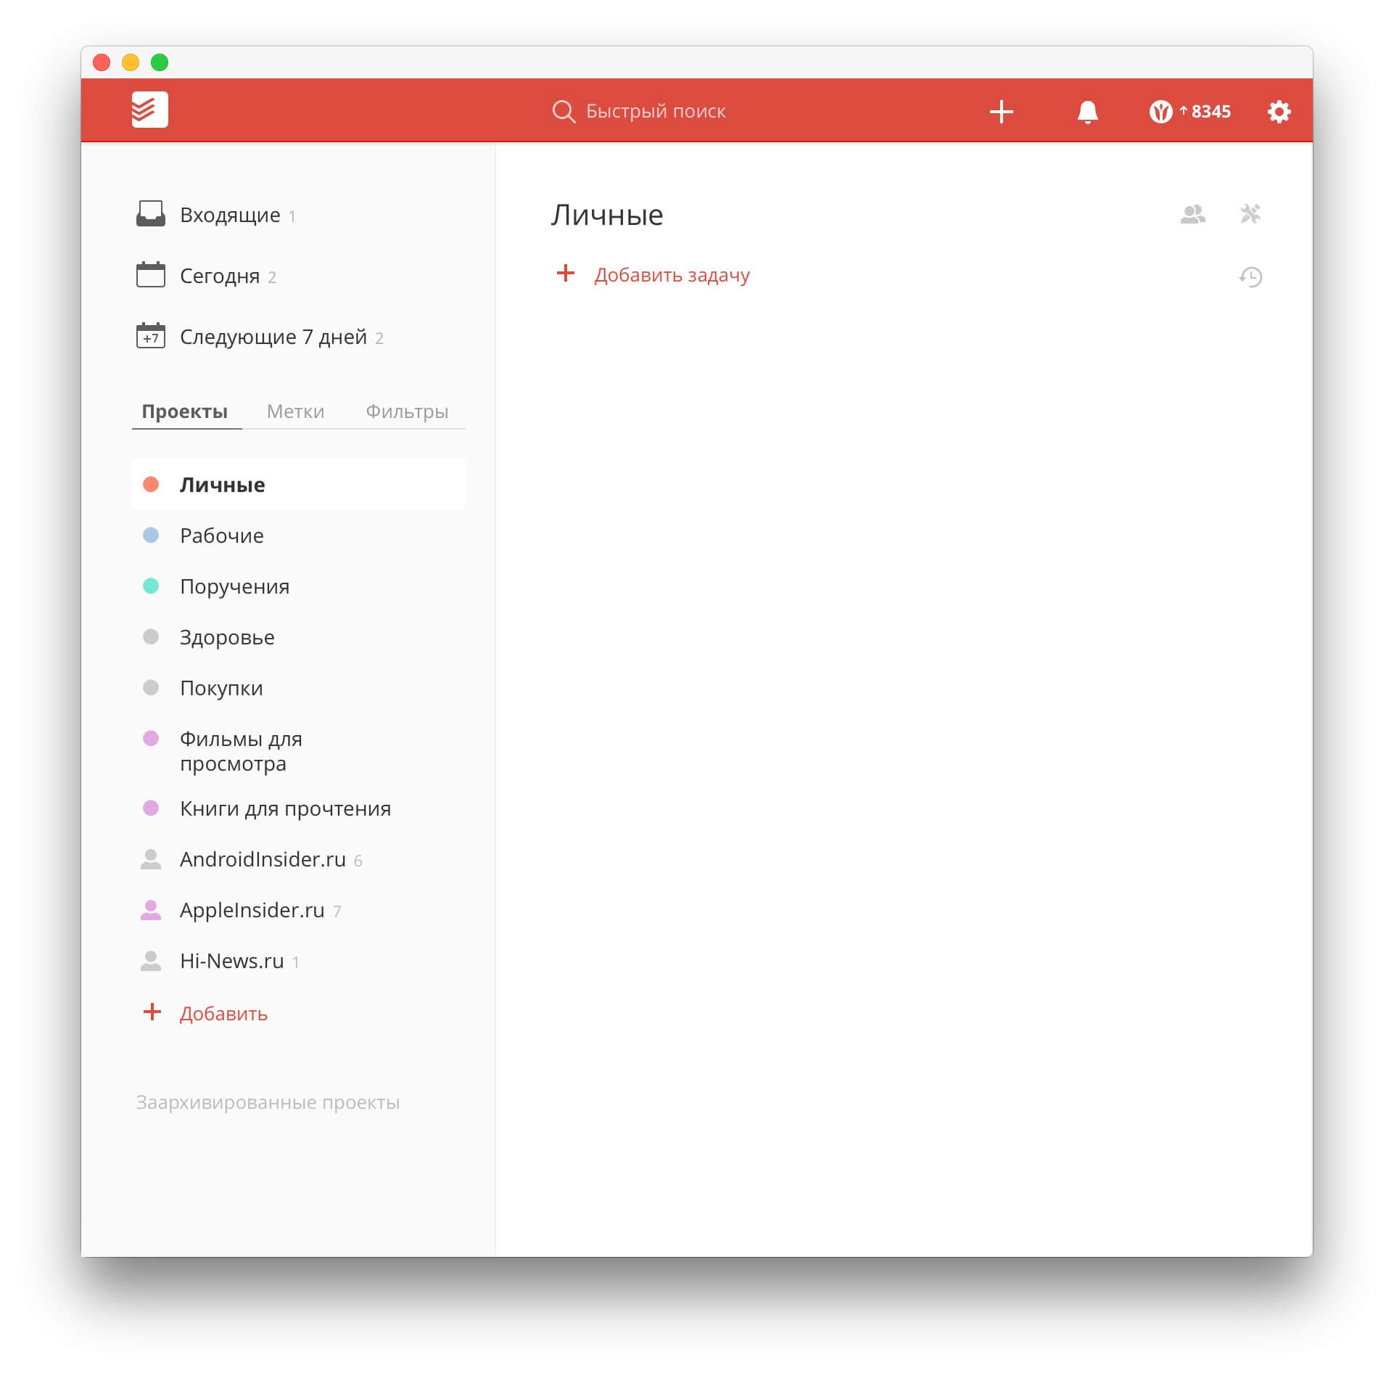The image size is (1394, 1373).
Task: Click the purple dot beside Фильмы для просмотра
Action: point(150,738)
